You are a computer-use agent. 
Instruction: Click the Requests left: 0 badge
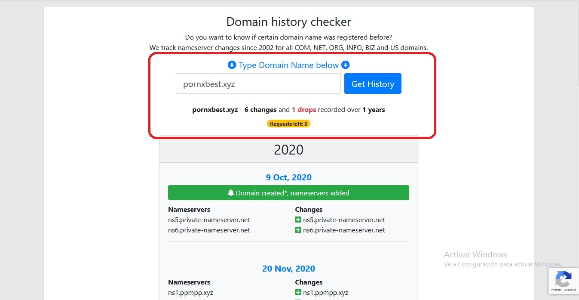pos(288,124)
